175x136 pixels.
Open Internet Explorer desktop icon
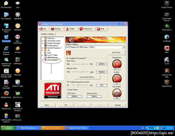6,50
